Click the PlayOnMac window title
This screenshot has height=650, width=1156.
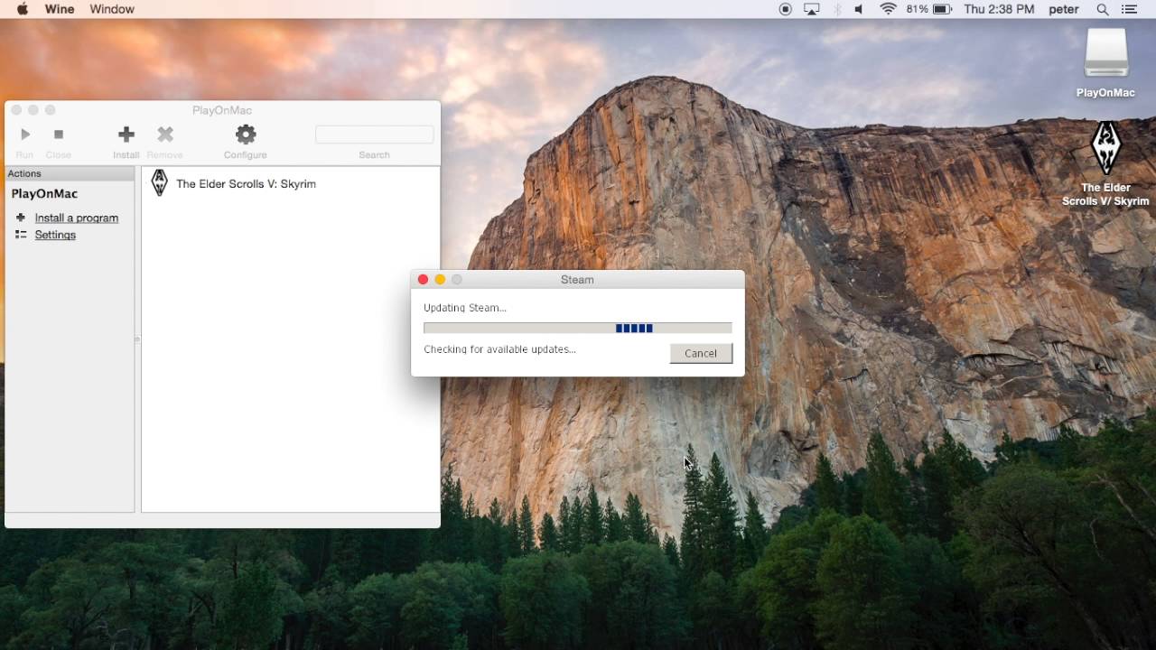222,110
